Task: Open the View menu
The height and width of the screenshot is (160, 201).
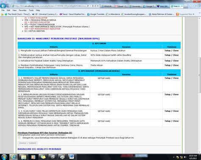Action: pos(14,10)
